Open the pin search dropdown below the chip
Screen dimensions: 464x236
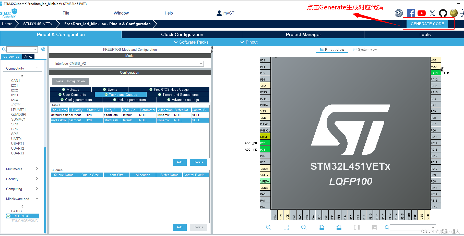(x=413, y=227)
